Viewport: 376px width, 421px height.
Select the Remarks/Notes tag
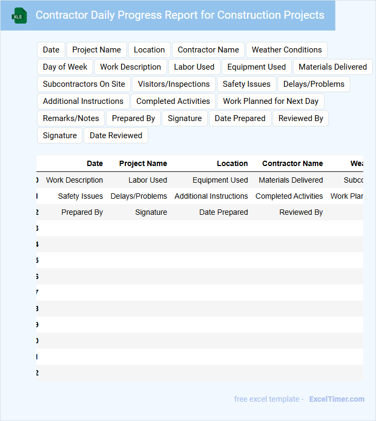pos(71,118)
